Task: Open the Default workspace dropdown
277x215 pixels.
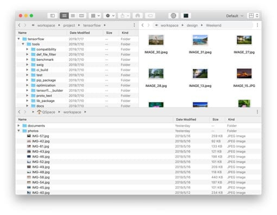Action: [x=235, y=16]
